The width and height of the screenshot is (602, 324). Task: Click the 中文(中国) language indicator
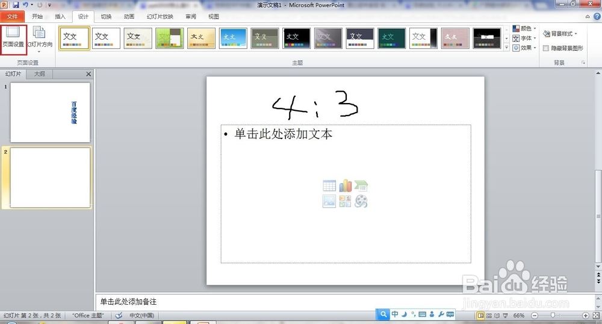pos(141,316)
